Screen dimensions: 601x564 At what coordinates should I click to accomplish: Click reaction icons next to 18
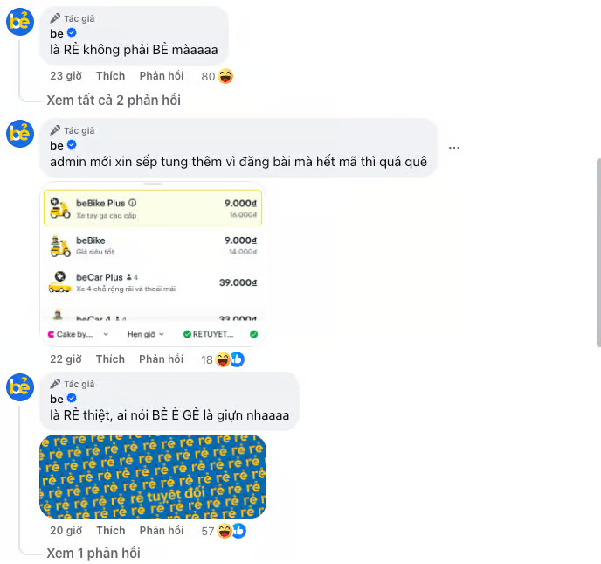click(230, 359)
